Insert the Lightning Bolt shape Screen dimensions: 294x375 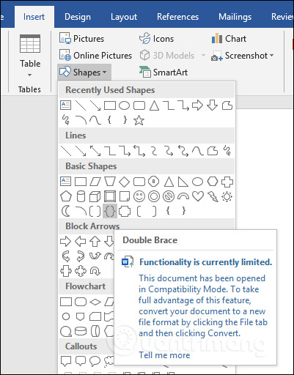213,196
